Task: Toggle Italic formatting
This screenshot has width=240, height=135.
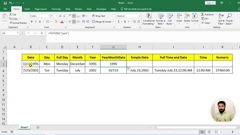Action: point(36,22)
